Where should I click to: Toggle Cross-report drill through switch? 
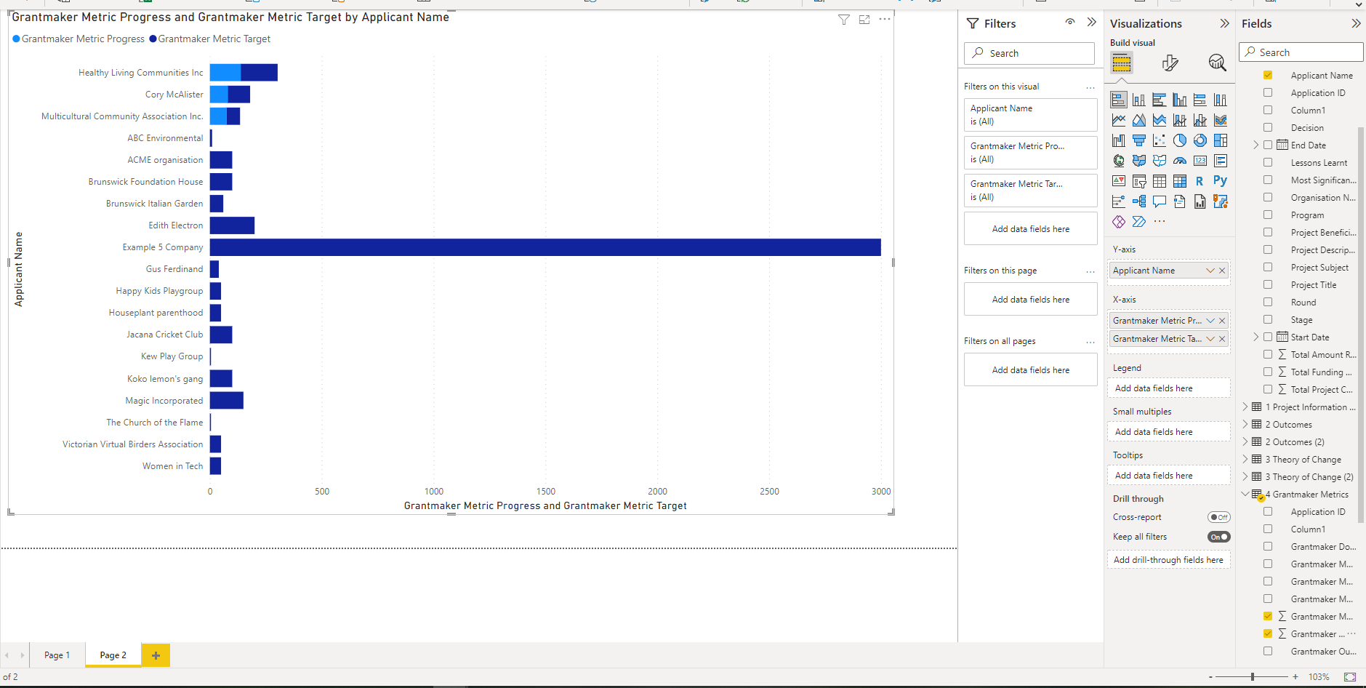pyautogui.click(x=1218, y=517)
